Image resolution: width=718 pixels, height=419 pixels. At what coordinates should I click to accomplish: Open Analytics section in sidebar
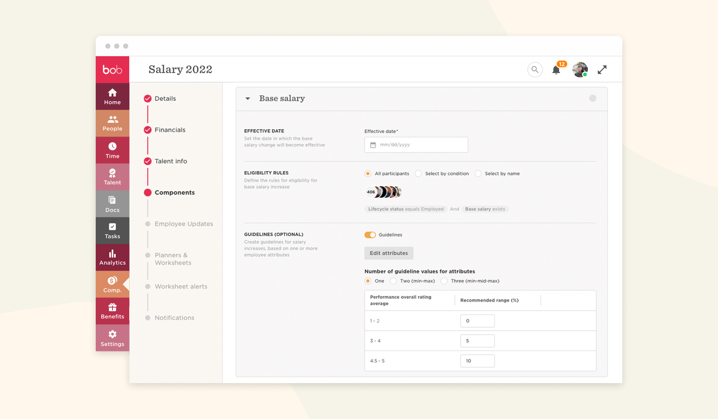(x=112, y=257)
